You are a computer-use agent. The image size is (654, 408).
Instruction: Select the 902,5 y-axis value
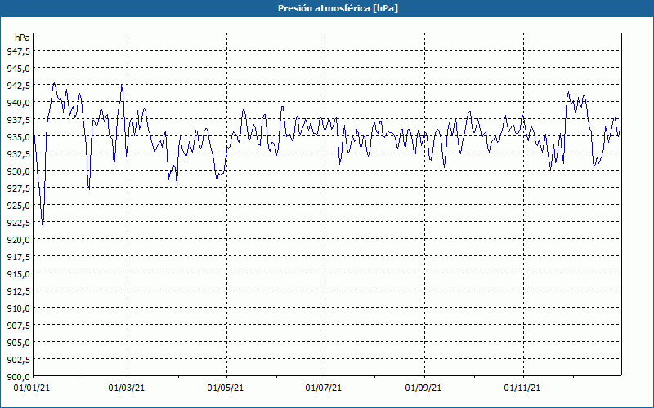18,360
